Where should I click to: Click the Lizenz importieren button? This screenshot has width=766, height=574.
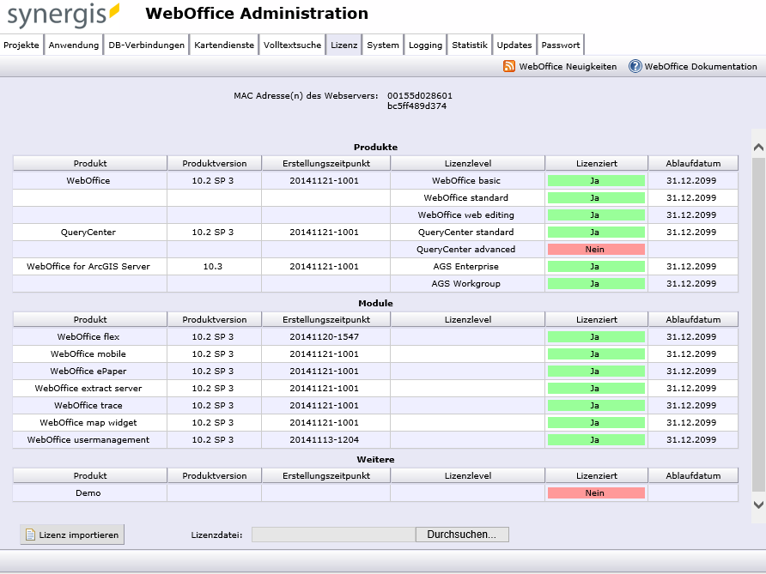[71, 534]
